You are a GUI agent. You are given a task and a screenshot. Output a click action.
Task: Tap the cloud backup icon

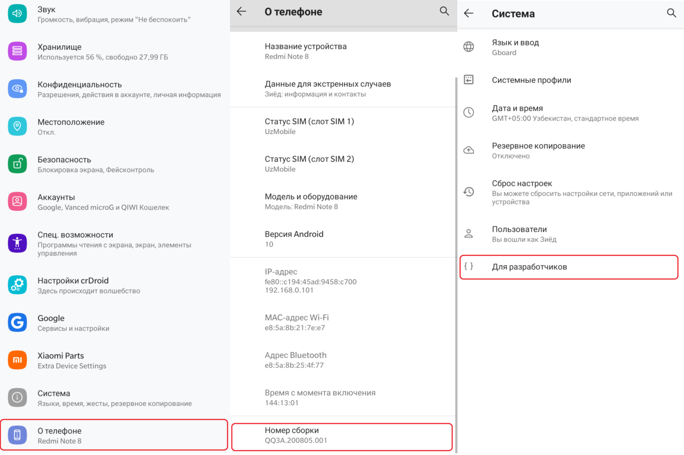point(469,150)
